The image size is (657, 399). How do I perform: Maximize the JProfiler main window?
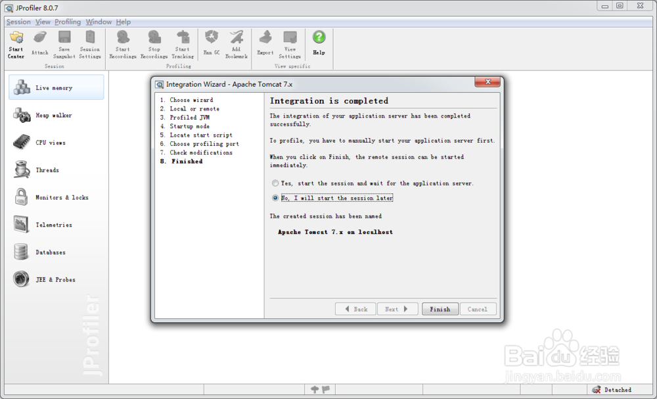(620, 5)
